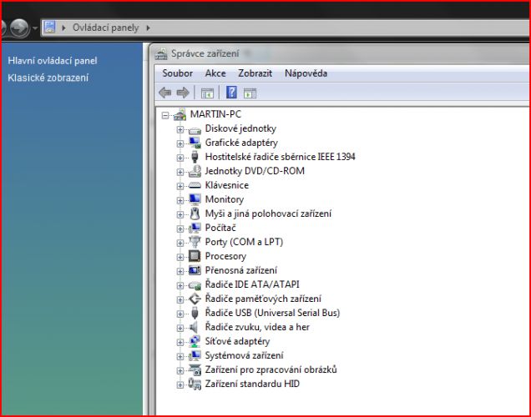The width and height of the screenshot is (531, 417).
Task: Open the Soubor menu
Action: point(178,73)
